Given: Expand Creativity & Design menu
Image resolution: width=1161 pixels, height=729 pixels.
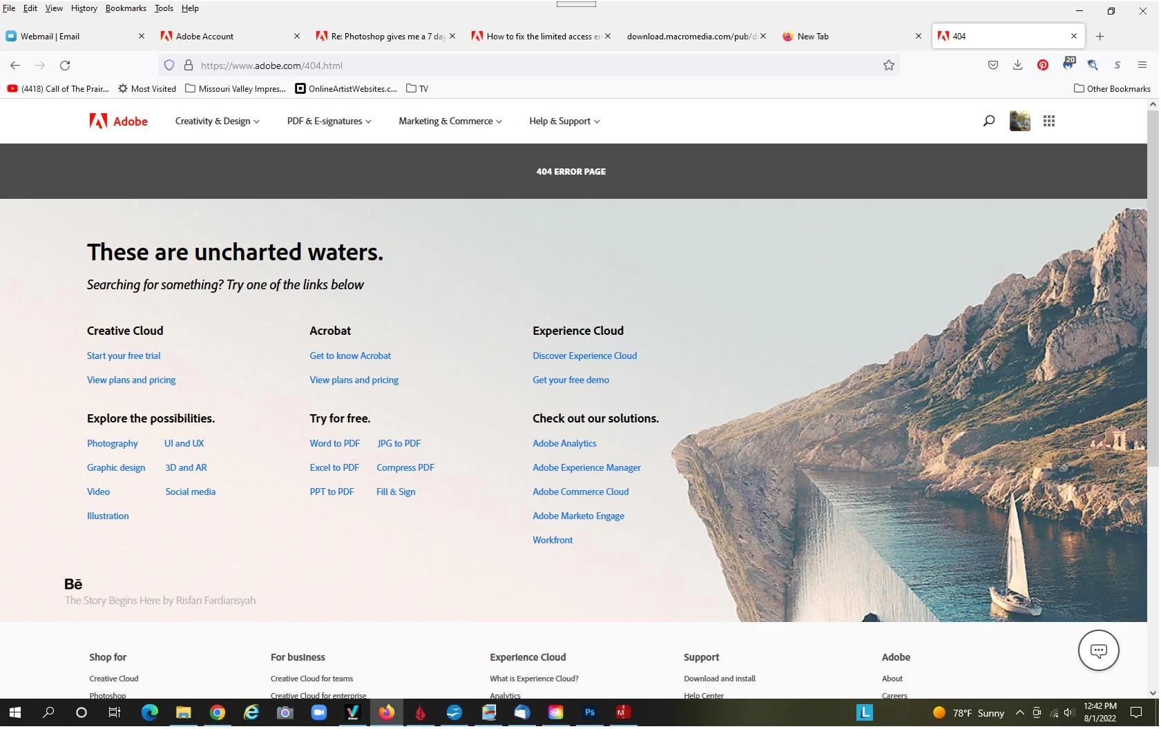Looking at the screenshot, I should [218, 121].
